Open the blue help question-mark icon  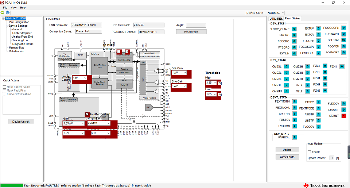[8, 13]
